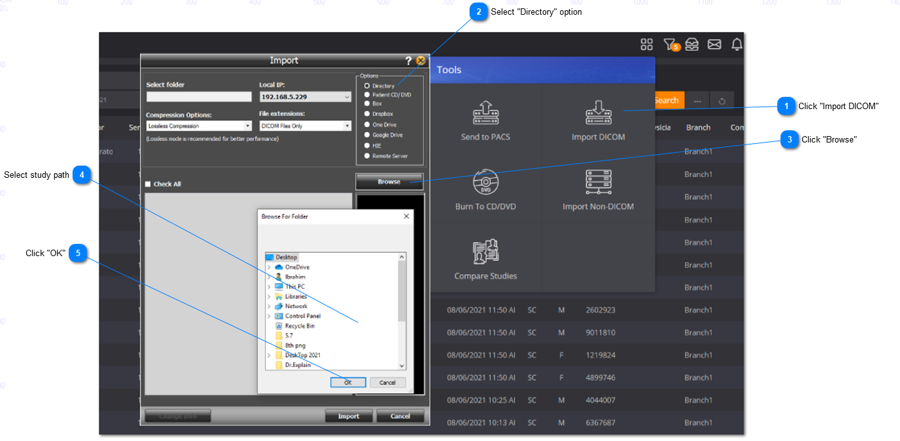Click the Browse button

[389, 182]
